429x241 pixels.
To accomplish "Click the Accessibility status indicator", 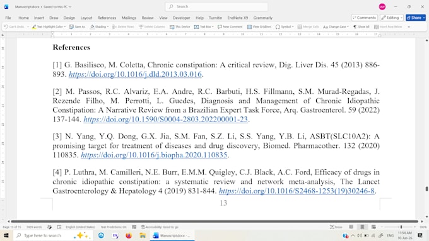I will 160,227.
